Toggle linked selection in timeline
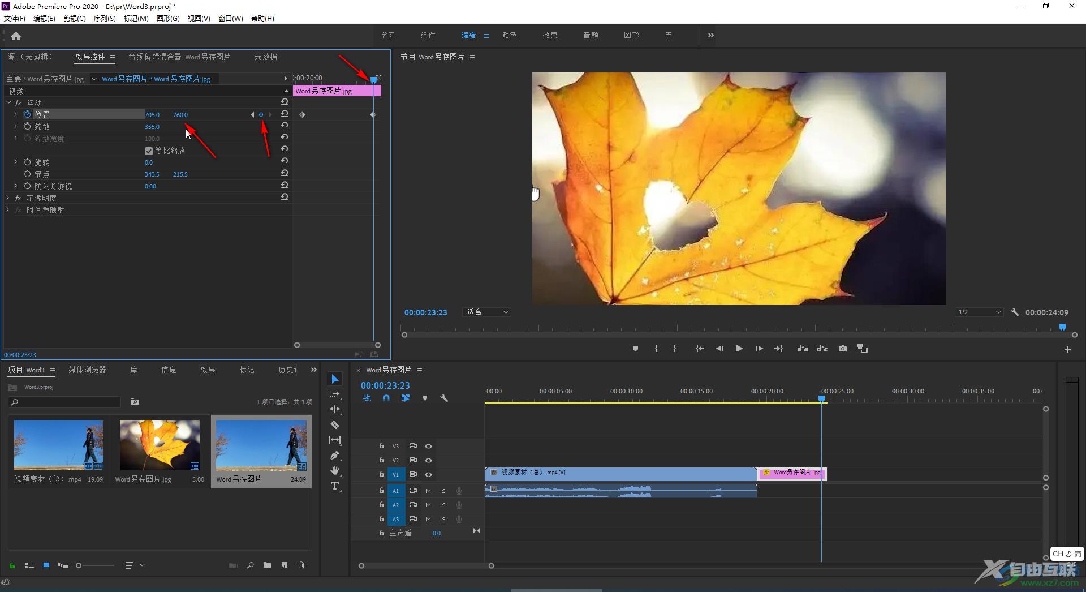This screenshot has width=1086, height=592. pos(405,398)
